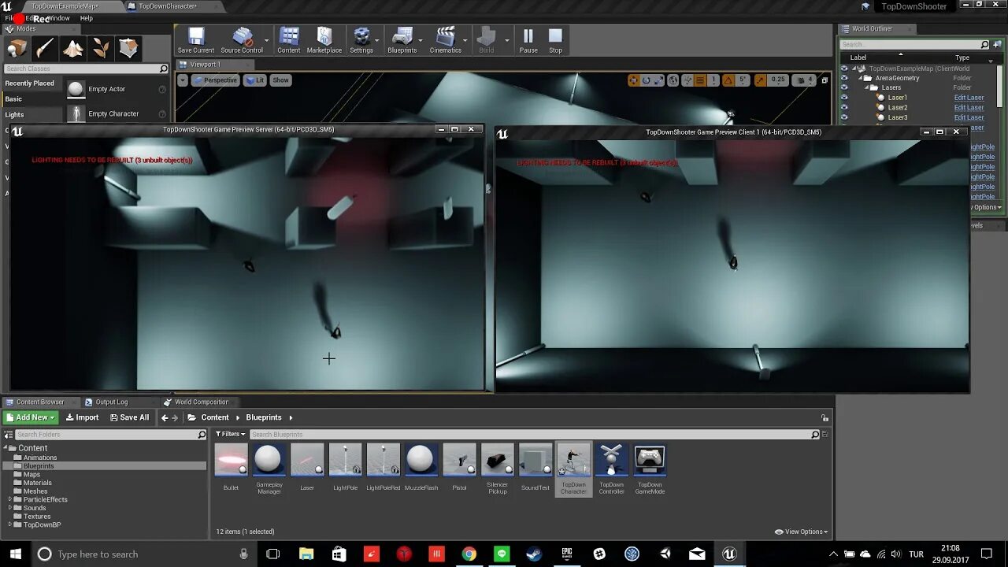Open the Geometry Editing mode

pyautogui.click(x=128, y=49)
